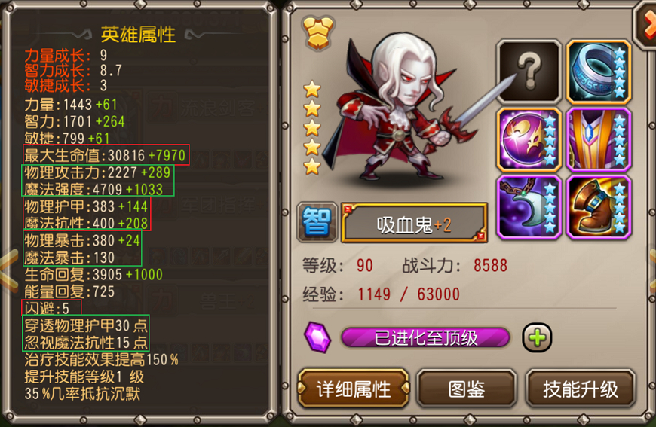The width and height of the screenshot is (656, 427).
Task: Open 详细属性 detailed attributes
Action: [x=354, y=389]
